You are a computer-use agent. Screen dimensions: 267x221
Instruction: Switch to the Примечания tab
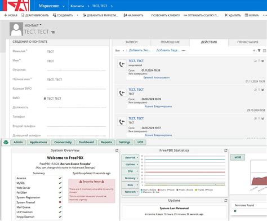tap(248, 42)
